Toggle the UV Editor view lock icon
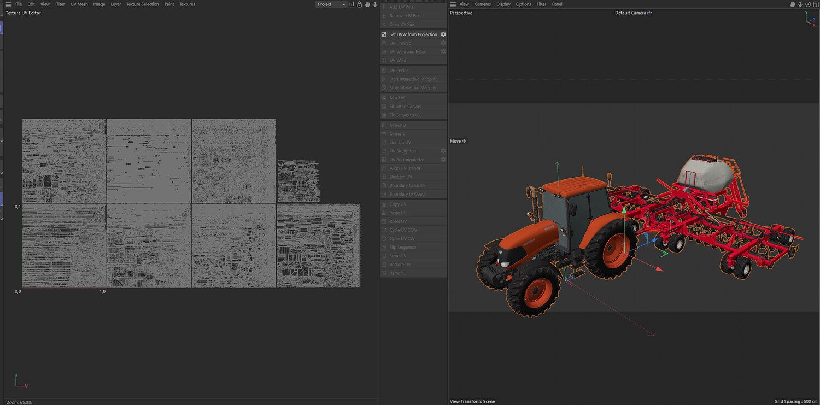Screen dimensions: 820x405 pos(359,4)
